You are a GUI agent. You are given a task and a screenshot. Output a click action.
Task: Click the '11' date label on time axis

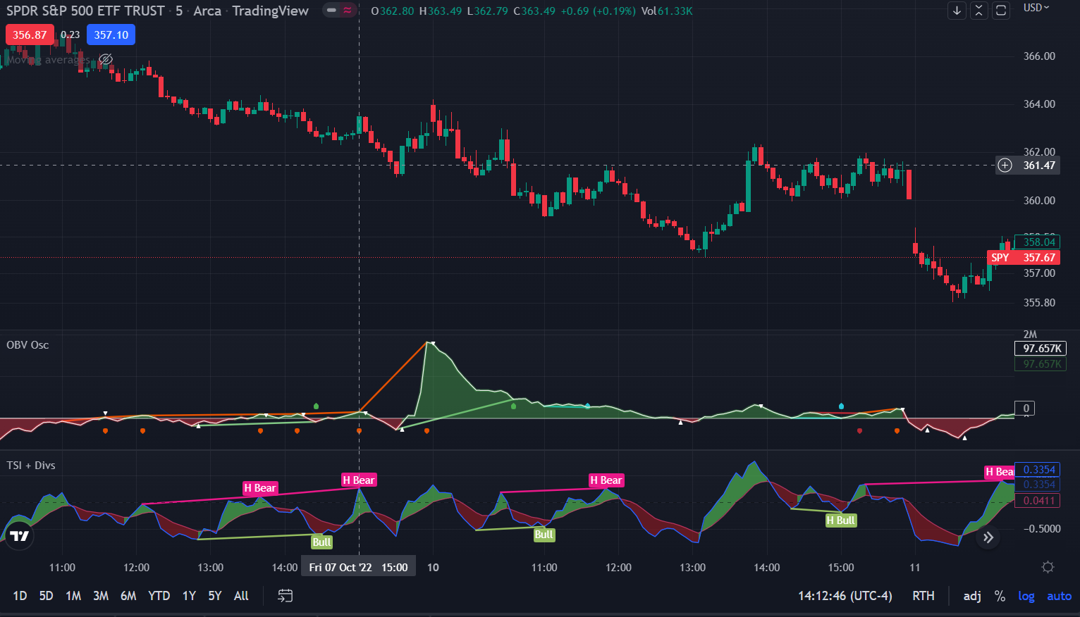coord(915,567)
